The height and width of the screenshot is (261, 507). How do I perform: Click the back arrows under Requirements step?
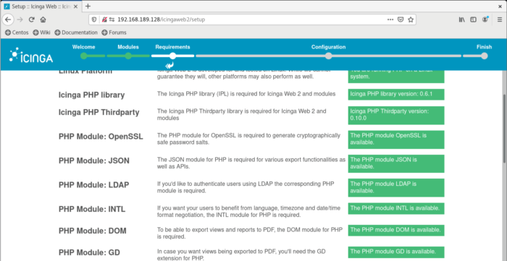click(x=169, y=66)
